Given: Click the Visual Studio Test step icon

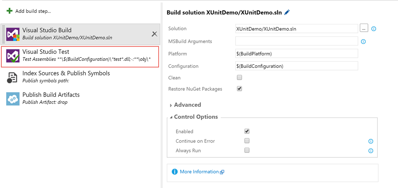Looking at the screenshot, I should pos(13,56).
